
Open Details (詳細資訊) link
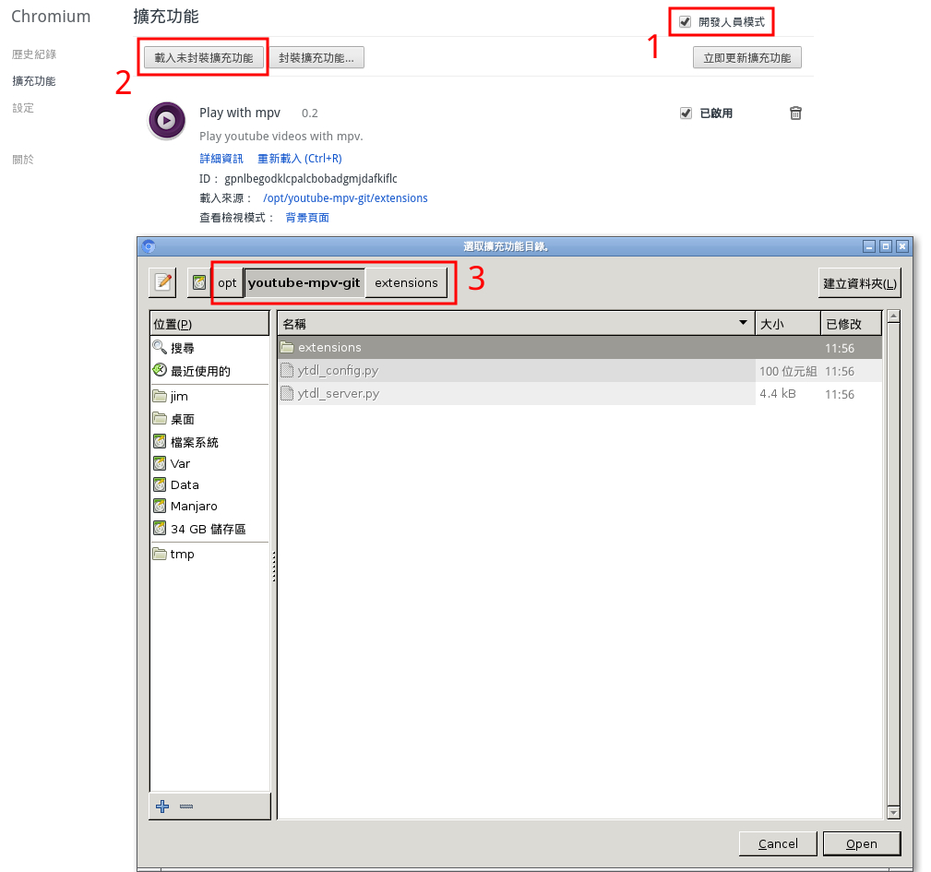221,159
